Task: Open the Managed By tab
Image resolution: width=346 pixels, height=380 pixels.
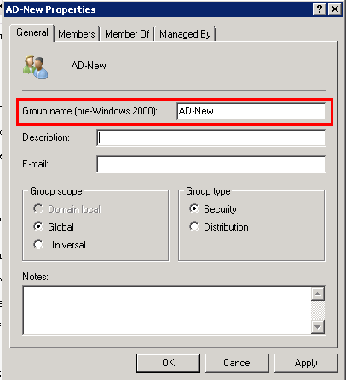Action: point(185,34)
